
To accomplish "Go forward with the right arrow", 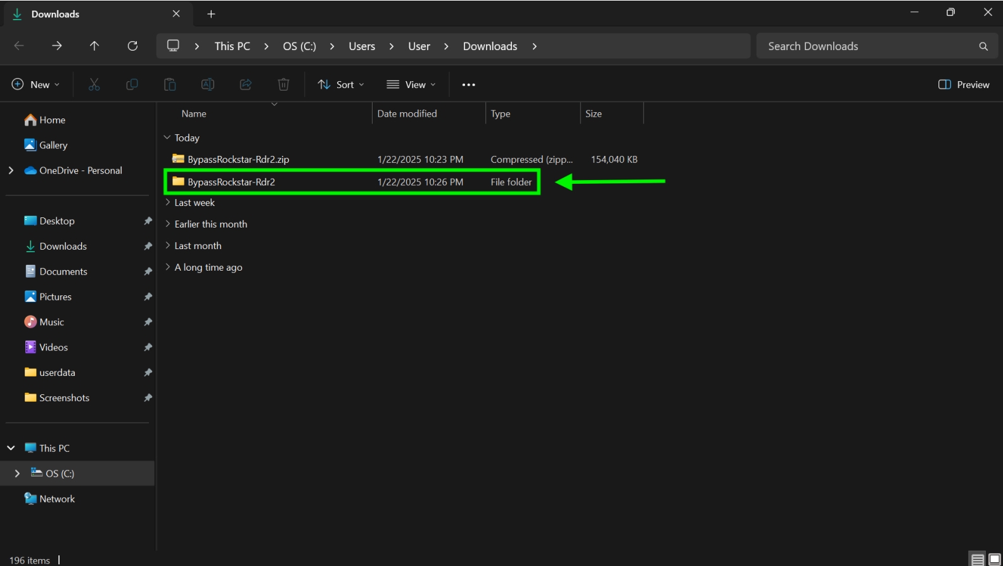I will point(57,46).
